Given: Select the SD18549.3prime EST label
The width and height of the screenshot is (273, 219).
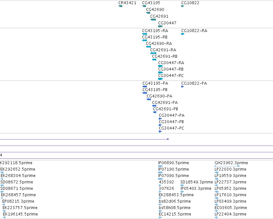Looking at the screenshot, I should [197, 182].
